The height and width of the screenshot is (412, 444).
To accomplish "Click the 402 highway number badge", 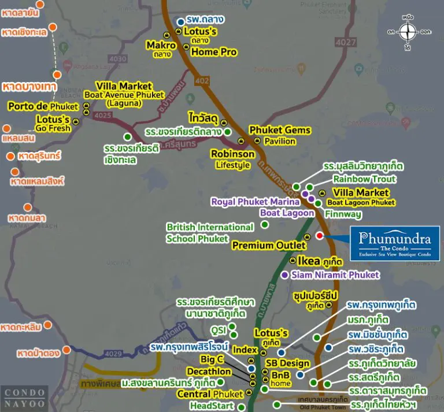I will pyautogui.click(x=202, y=81).
